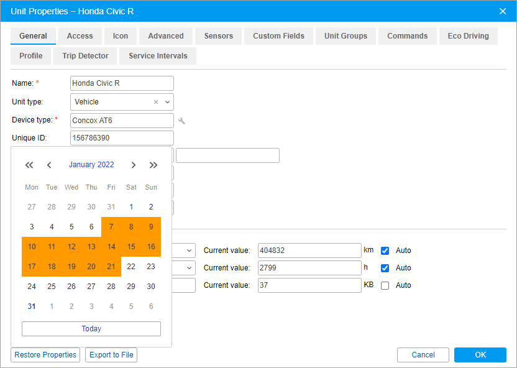Open dropdown left of km current value
Viewport: 517px width, 368px height.
pos(189,251)
